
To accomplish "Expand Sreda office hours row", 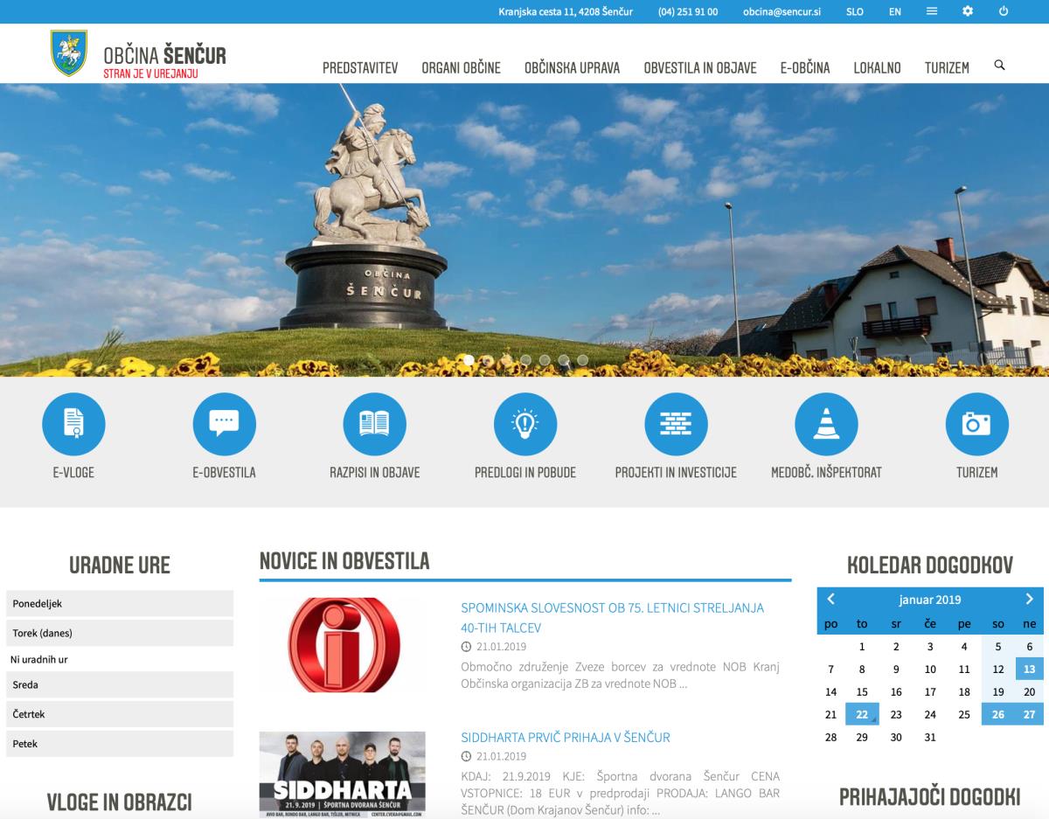I will tap(120, 684).
